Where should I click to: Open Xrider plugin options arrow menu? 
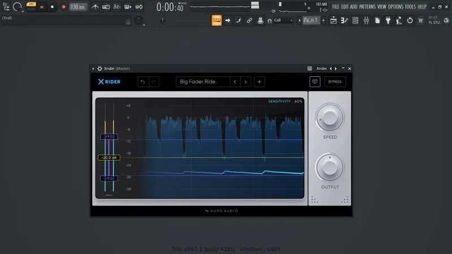click(x=93, y=68)
